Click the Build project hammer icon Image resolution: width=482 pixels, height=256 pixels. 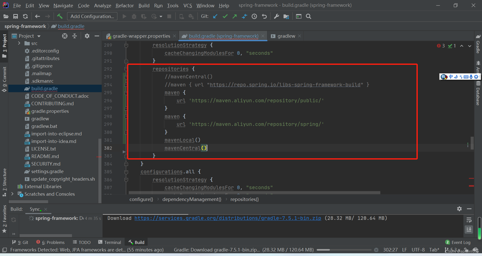[60, 16]
